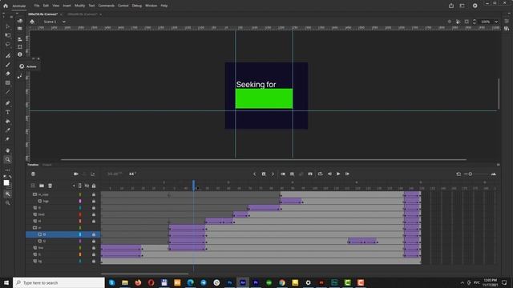Viewport: 513px width, 288px height.
Task: Toggle Loop playback in timeline controls
Action: click(x=320, y=174)
